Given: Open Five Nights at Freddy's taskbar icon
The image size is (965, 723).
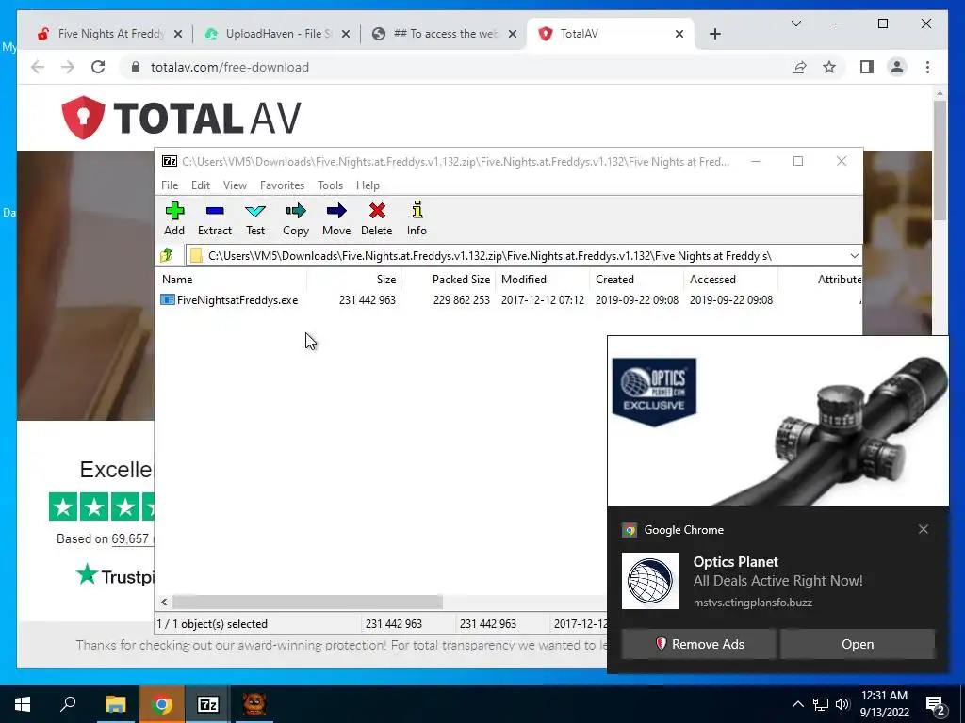Looking at the screenshot, I should point(254,704).
